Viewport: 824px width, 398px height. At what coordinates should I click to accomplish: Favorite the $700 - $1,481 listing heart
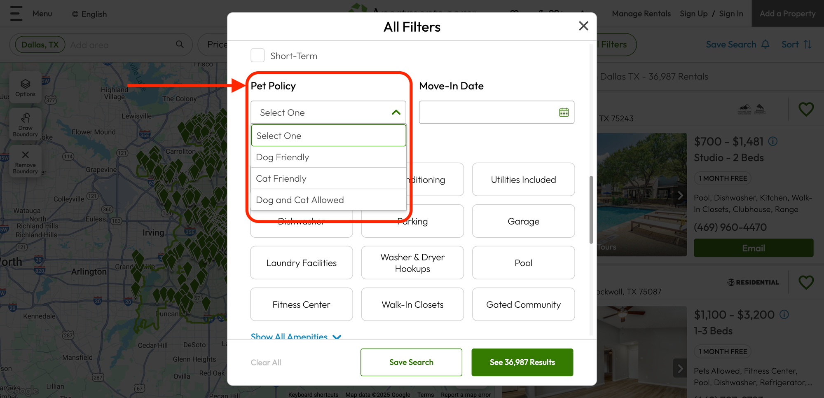[x=806, y=109]
